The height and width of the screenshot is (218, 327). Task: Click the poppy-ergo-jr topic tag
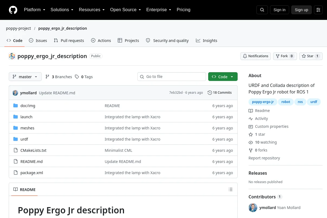[263, 102]
